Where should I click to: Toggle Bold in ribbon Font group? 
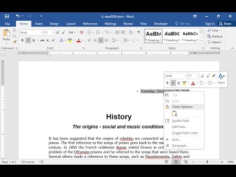(x=23, y=40)
